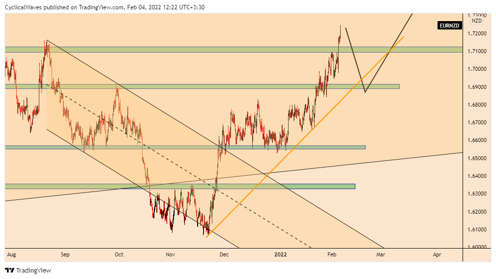Viewport: 496px width, 279px height.
Task: Click the Nov label on time axis
Action: 170,254
